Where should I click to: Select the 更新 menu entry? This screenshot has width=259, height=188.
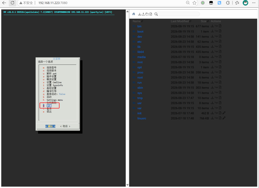click(x=49, y=106)
